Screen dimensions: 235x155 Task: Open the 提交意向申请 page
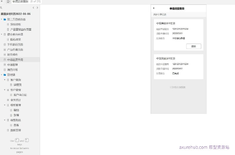(15, 34)
